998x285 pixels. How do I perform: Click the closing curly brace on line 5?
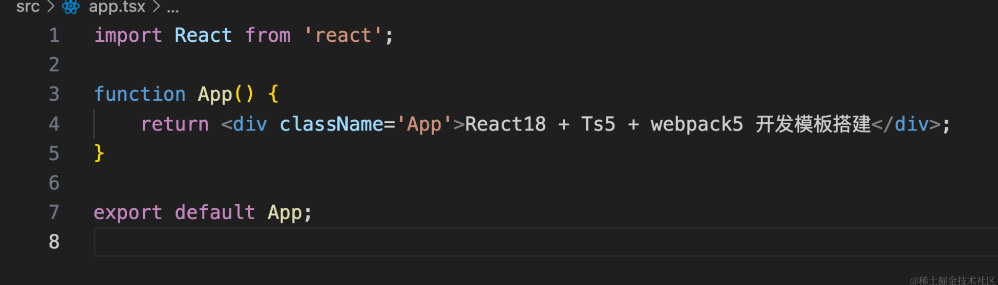(99, 153)
